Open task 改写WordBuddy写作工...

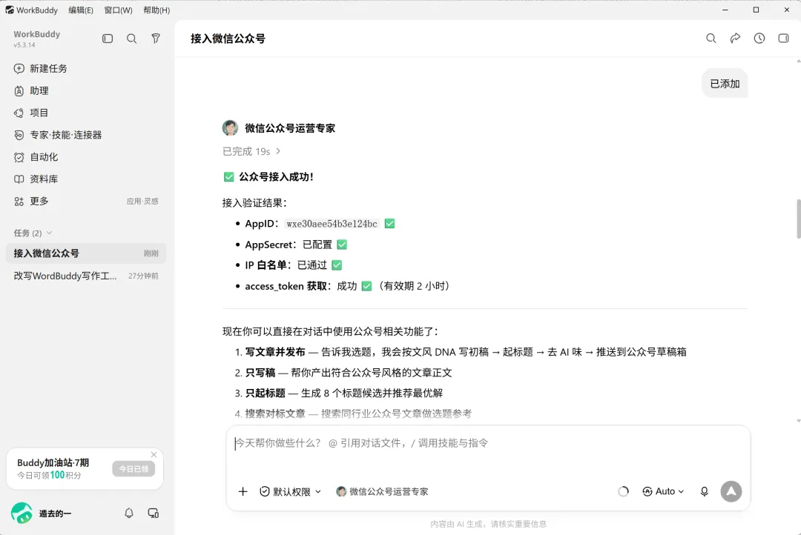tap(86, 276)
